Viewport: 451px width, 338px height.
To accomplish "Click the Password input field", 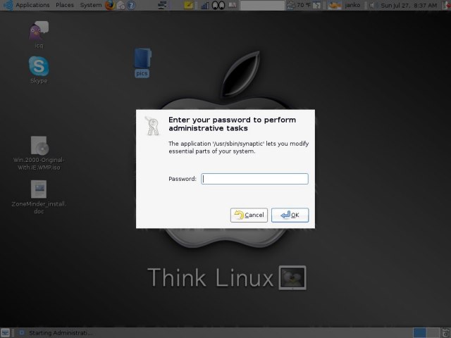I will (254, 179).
